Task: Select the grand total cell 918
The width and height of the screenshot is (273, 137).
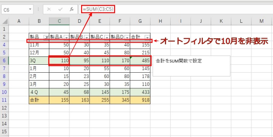Action: 140,100
